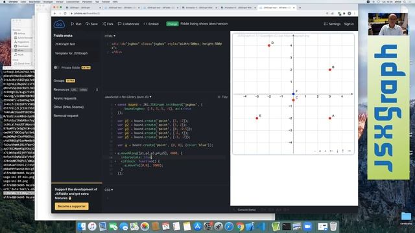Run the fiddle
The width and height of the screenshot is (415, 233).
point(76,24)
